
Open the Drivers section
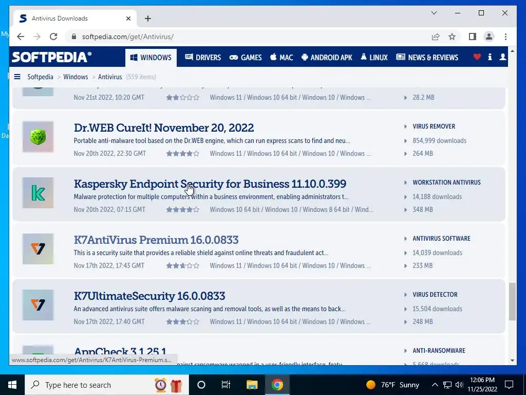click(203, 58)
